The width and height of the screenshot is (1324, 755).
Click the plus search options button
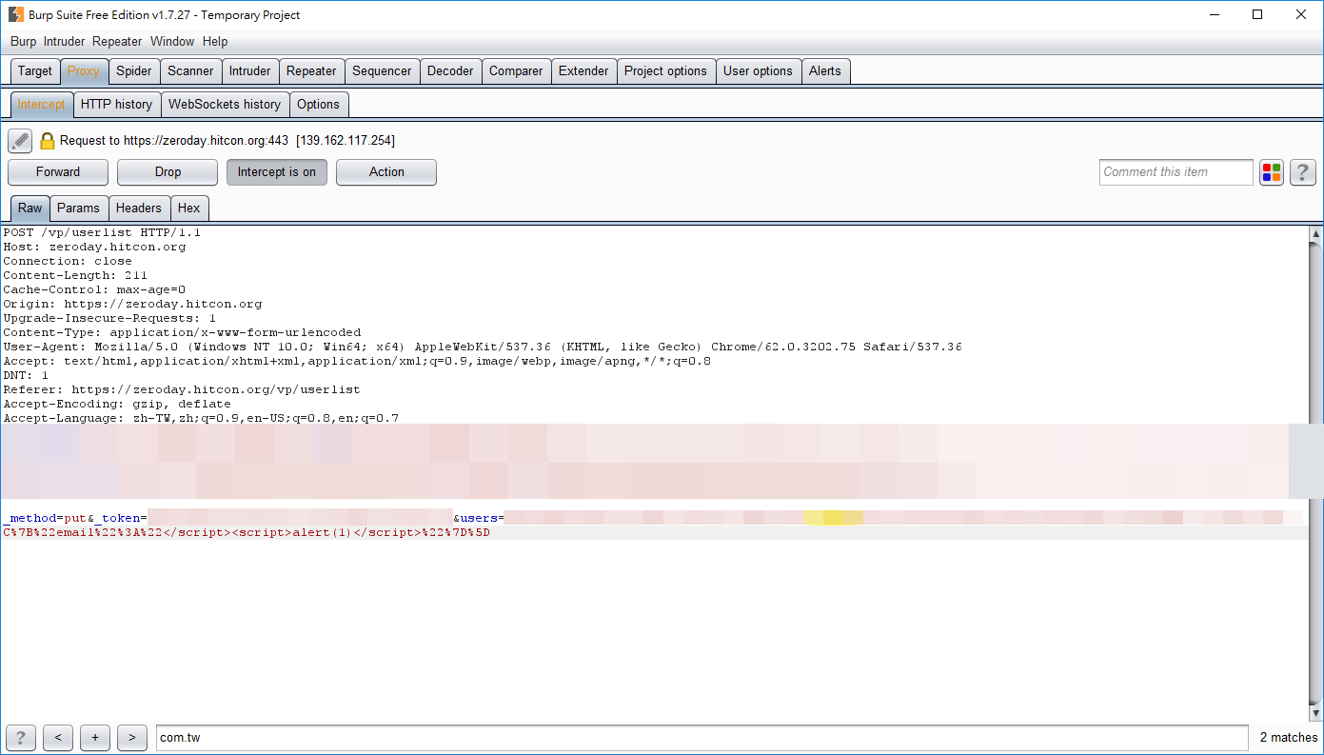pyautogui.click(x=95, y=737)
